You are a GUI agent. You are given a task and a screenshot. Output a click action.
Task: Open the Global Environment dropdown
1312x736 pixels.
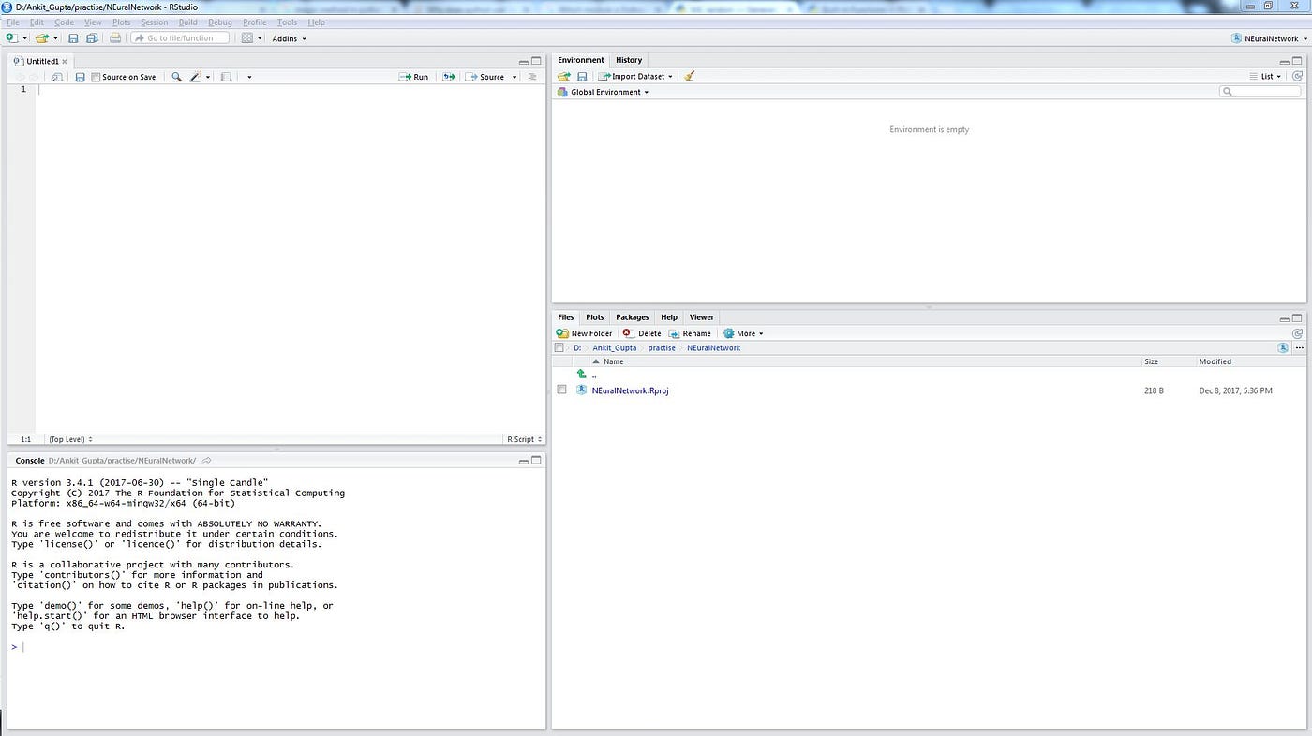pyautogui.click(x=603, y=92)
